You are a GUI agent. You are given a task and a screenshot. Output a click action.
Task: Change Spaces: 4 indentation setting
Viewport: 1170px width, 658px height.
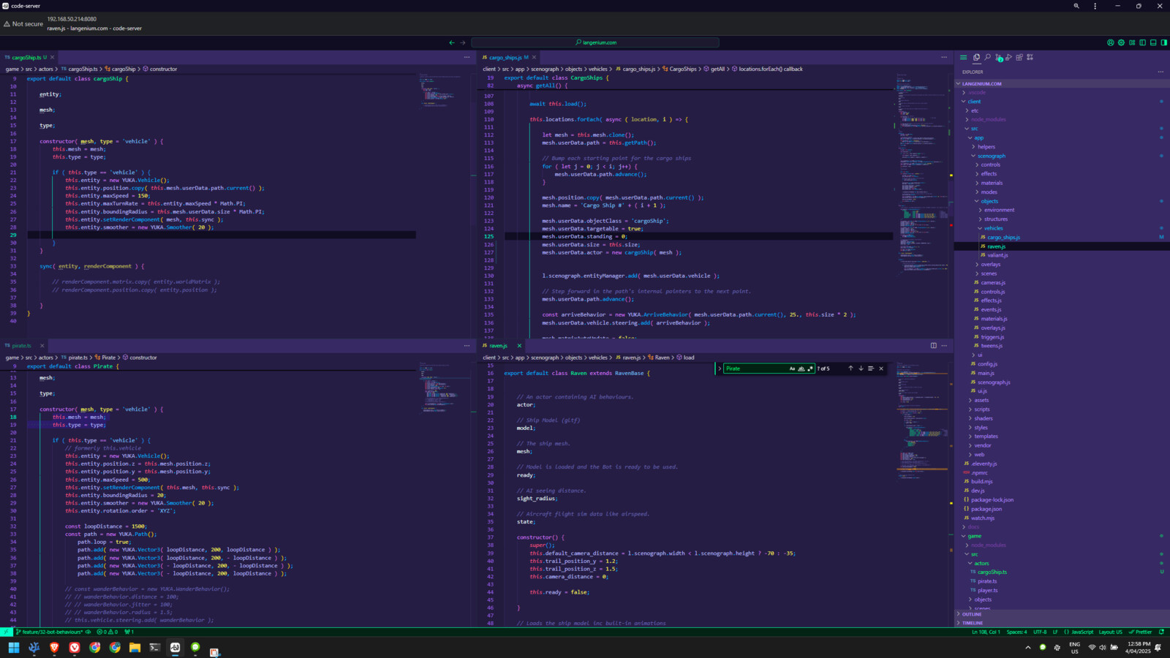tap(1016, 632)
